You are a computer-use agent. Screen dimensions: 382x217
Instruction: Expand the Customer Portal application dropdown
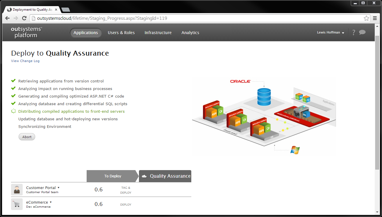tap(58, 188)
